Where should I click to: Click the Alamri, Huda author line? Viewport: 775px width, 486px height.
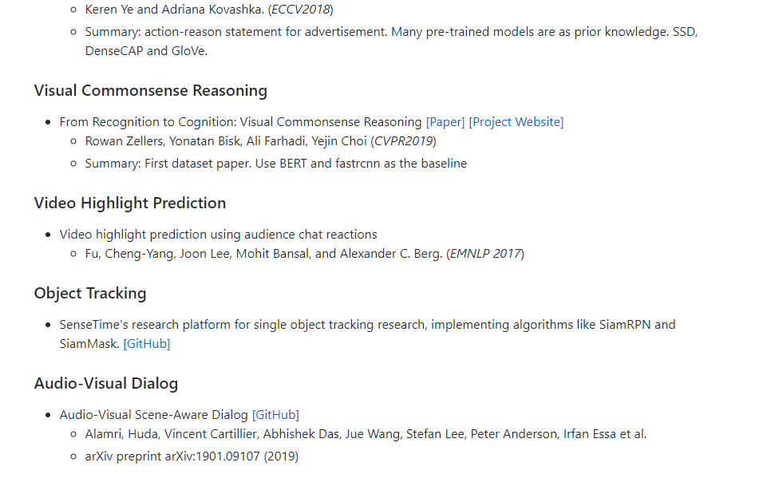tap(366, 434)
